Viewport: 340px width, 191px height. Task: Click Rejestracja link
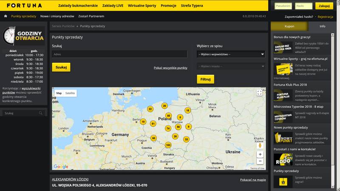(x=325, y=17)
